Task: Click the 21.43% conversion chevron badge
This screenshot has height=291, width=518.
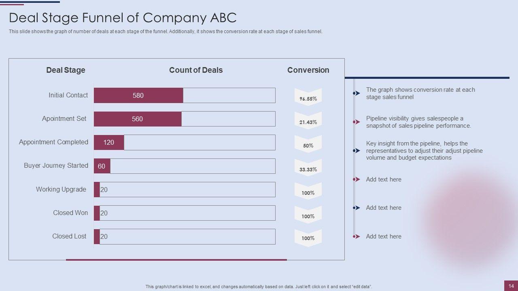Action: coord(308,121)
